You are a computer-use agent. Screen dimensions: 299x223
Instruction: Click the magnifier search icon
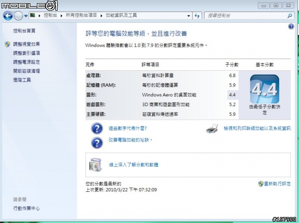[290, 16]
